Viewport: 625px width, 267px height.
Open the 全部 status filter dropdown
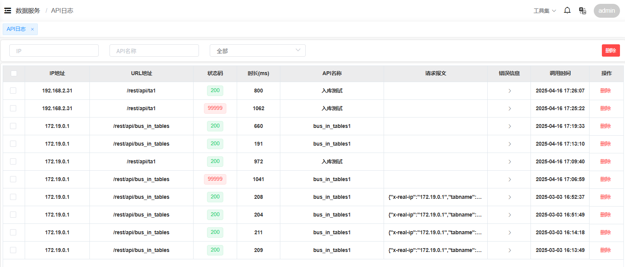point(258,50)
